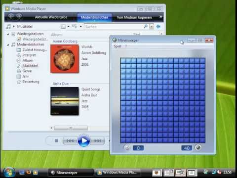Image resolution: width=237 pixels, height=178 pixels.
Task: Click top-left Minesweeper tile
Action: tap(123, 61)
